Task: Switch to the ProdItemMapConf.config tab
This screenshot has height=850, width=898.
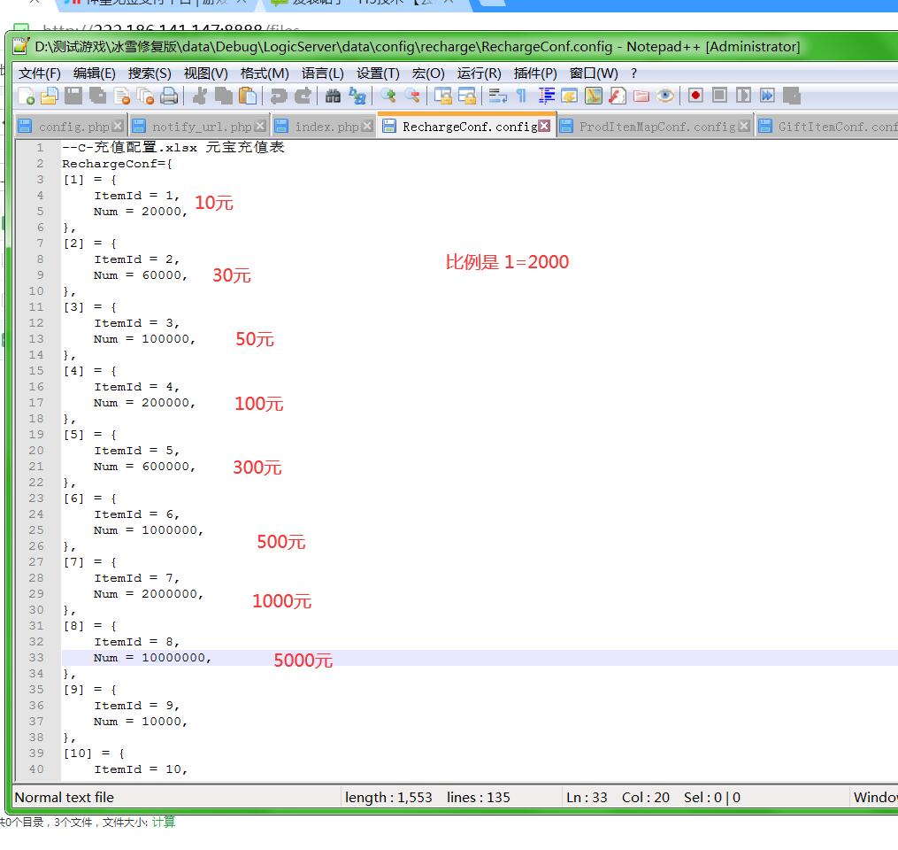Action: coord(656,127)
